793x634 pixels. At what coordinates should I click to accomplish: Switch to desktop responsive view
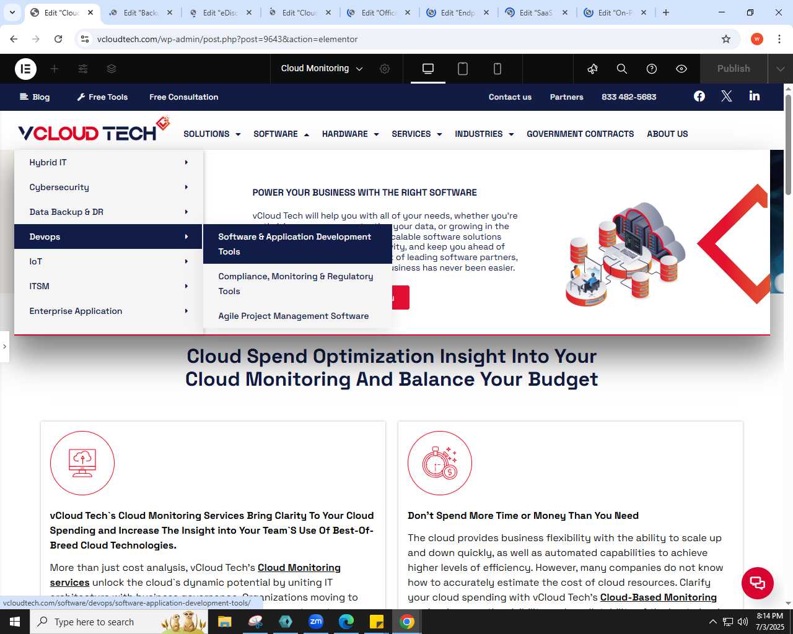pos(428,69)
